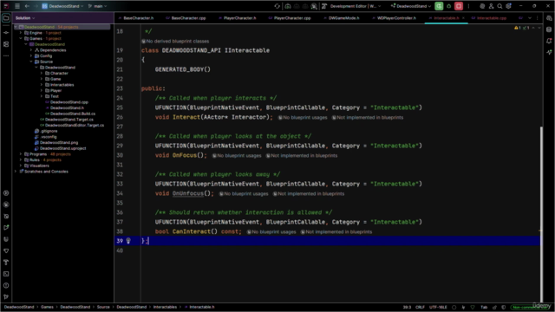Show hidden editor tabs chevron
The height and width of the screenshot is (312, 555).
530,18
